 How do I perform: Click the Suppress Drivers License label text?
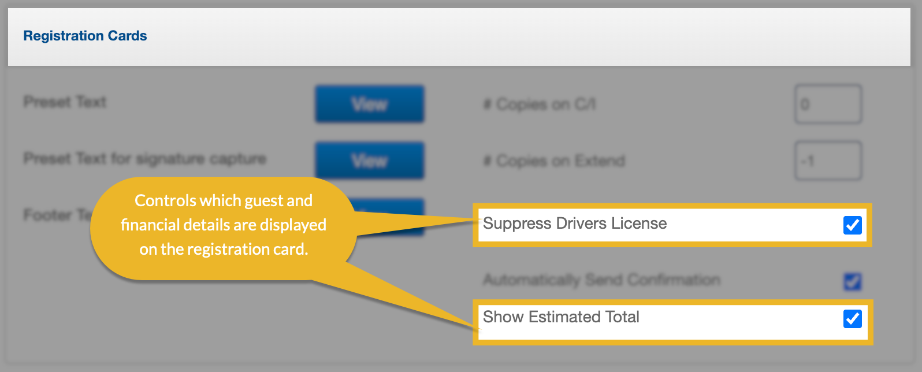(574, 224)
